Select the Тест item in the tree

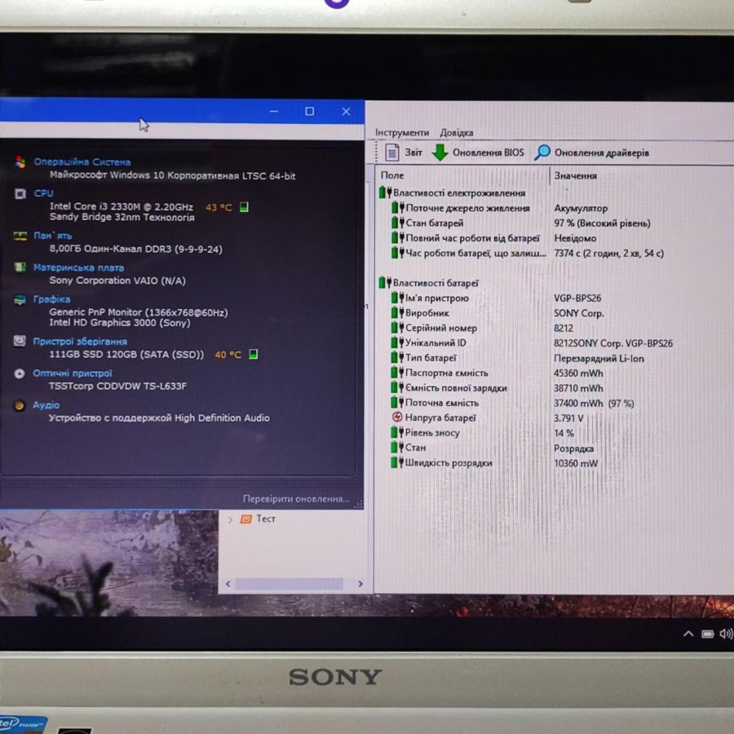tap(258, 519)
